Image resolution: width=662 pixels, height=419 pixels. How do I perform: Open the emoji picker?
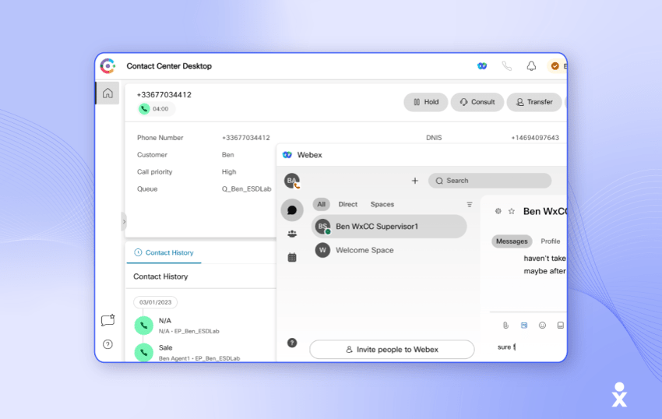pyautogui.click(x=543, y=326)
